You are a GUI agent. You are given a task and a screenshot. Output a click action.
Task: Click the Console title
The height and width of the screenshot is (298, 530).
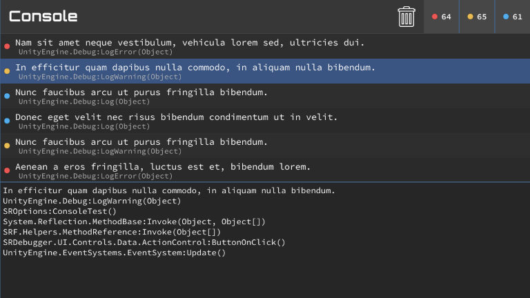[x=43, y=17]
